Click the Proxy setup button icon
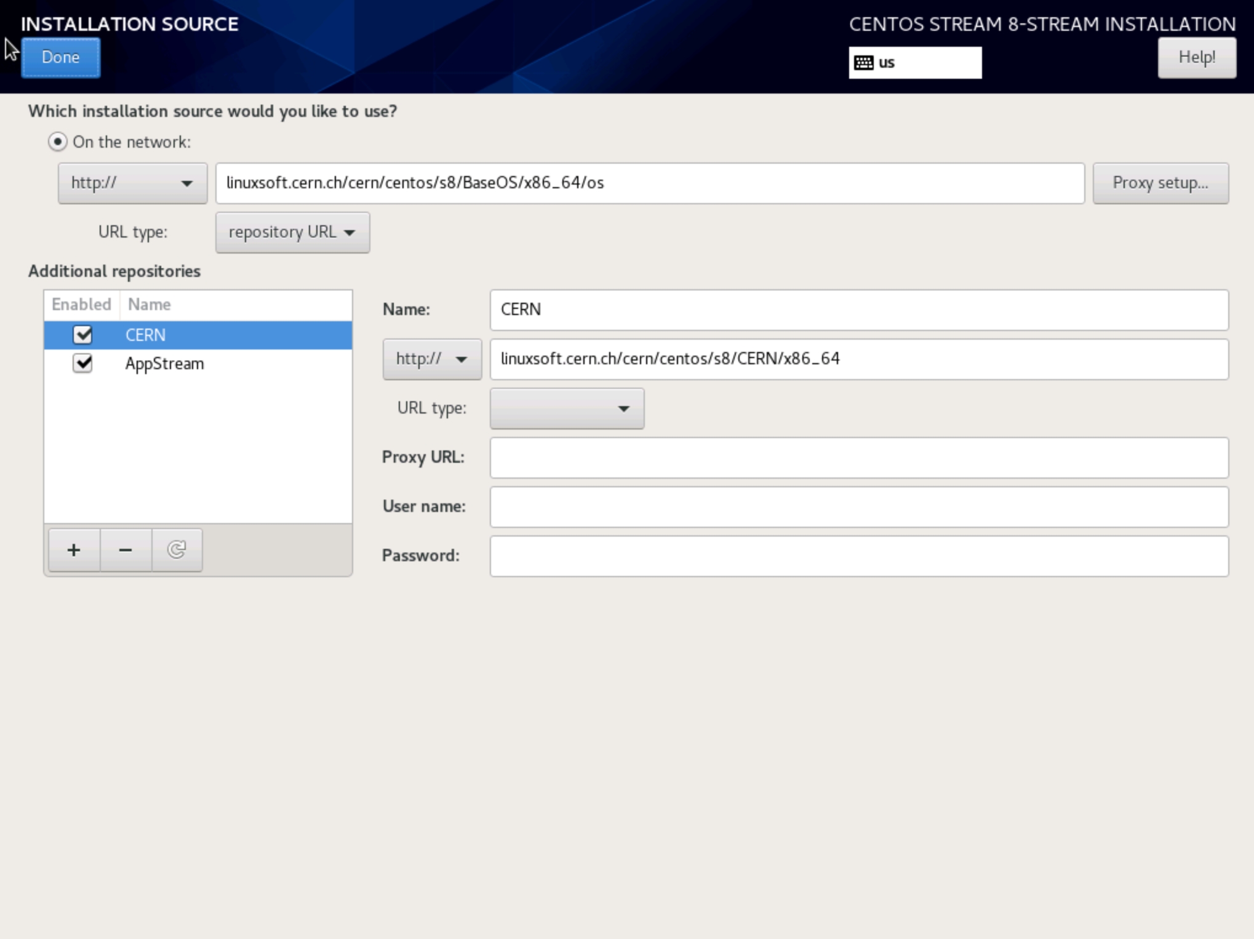1254x939 pixels. 1160,183
